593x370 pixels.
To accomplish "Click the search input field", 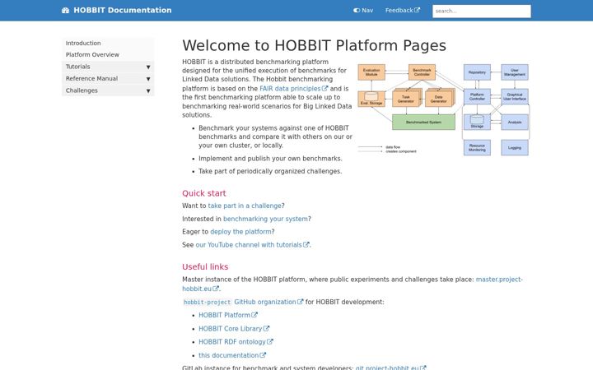I will click(482, 11).
